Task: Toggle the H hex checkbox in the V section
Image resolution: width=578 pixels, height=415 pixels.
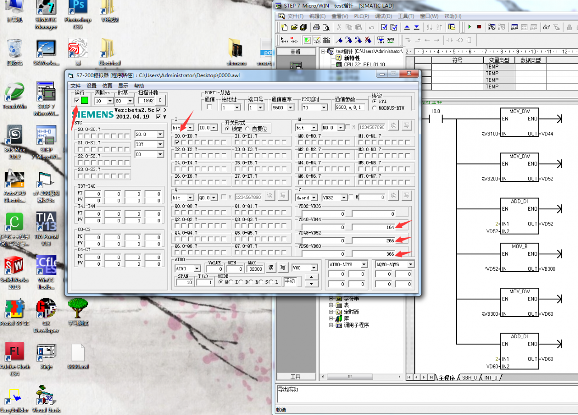Action: pyautogui.click(x=351, y=197)
